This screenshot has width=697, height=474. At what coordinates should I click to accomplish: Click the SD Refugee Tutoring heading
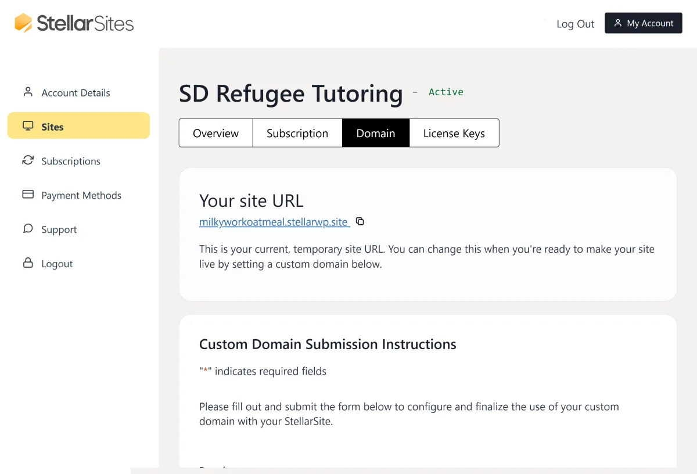pos(290,94)
